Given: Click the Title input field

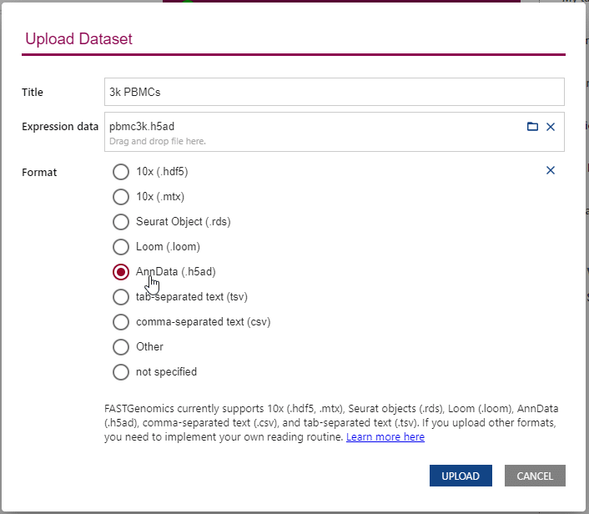Looking at the screenshot, I should pos(335,92).
